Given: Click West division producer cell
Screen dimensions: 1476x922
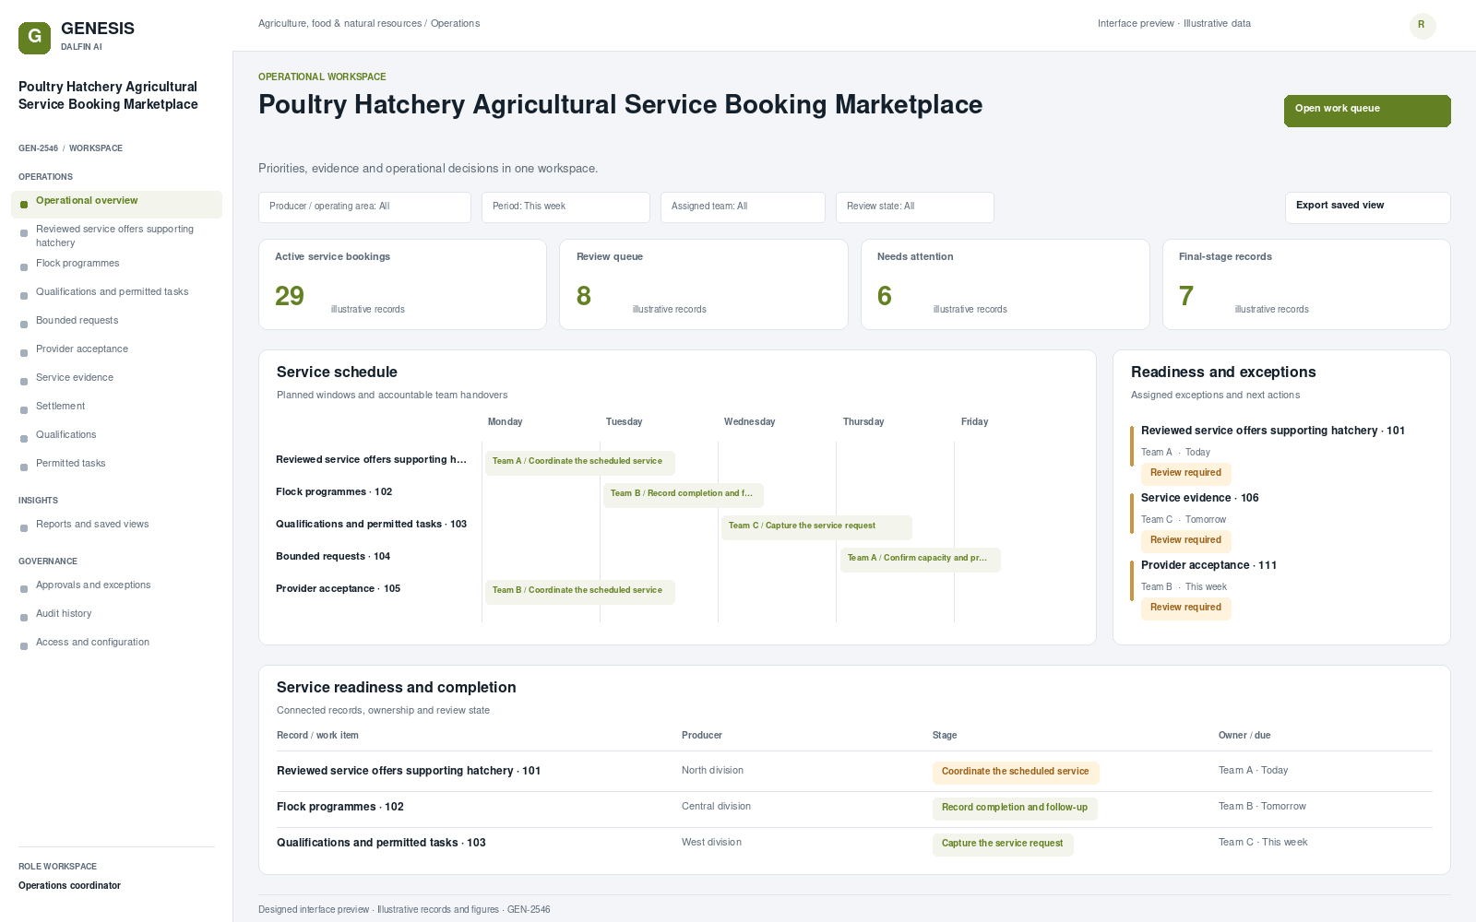Looking at the screenshot, I should tap(711, 843).
